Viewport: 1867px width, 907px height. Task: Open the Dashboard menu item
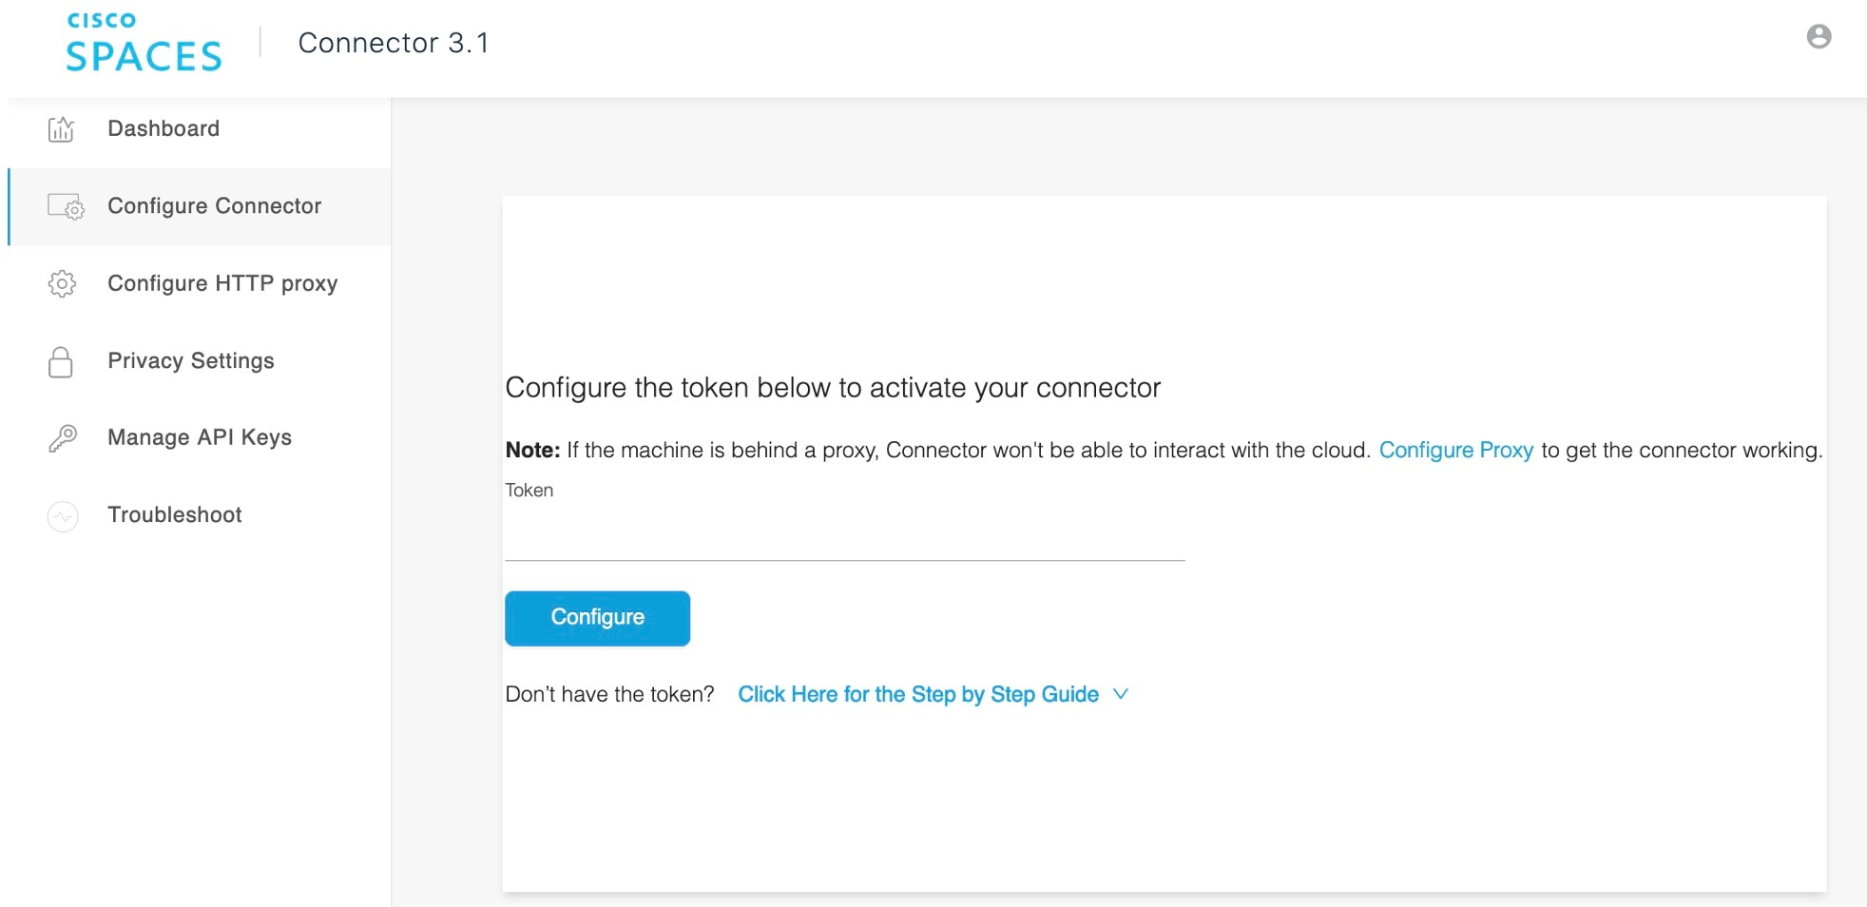(x=164, y=128)
